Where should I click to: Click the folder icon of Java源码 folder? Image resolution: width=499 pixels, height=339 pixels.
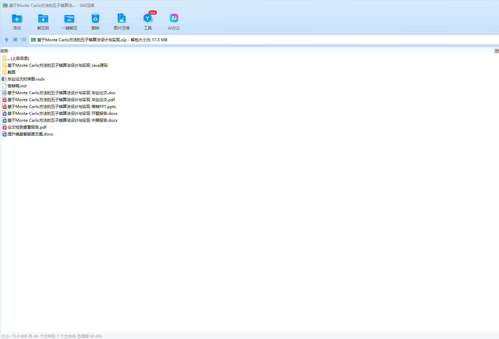pos(4,65)
